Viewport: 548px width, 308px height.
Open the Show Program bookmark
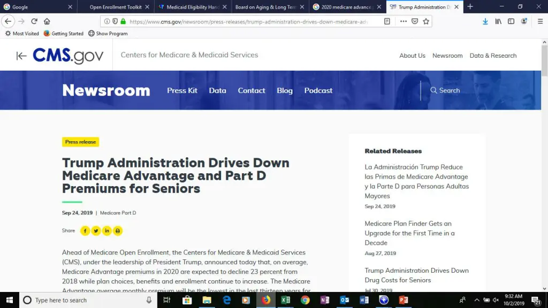pos(108,34)
